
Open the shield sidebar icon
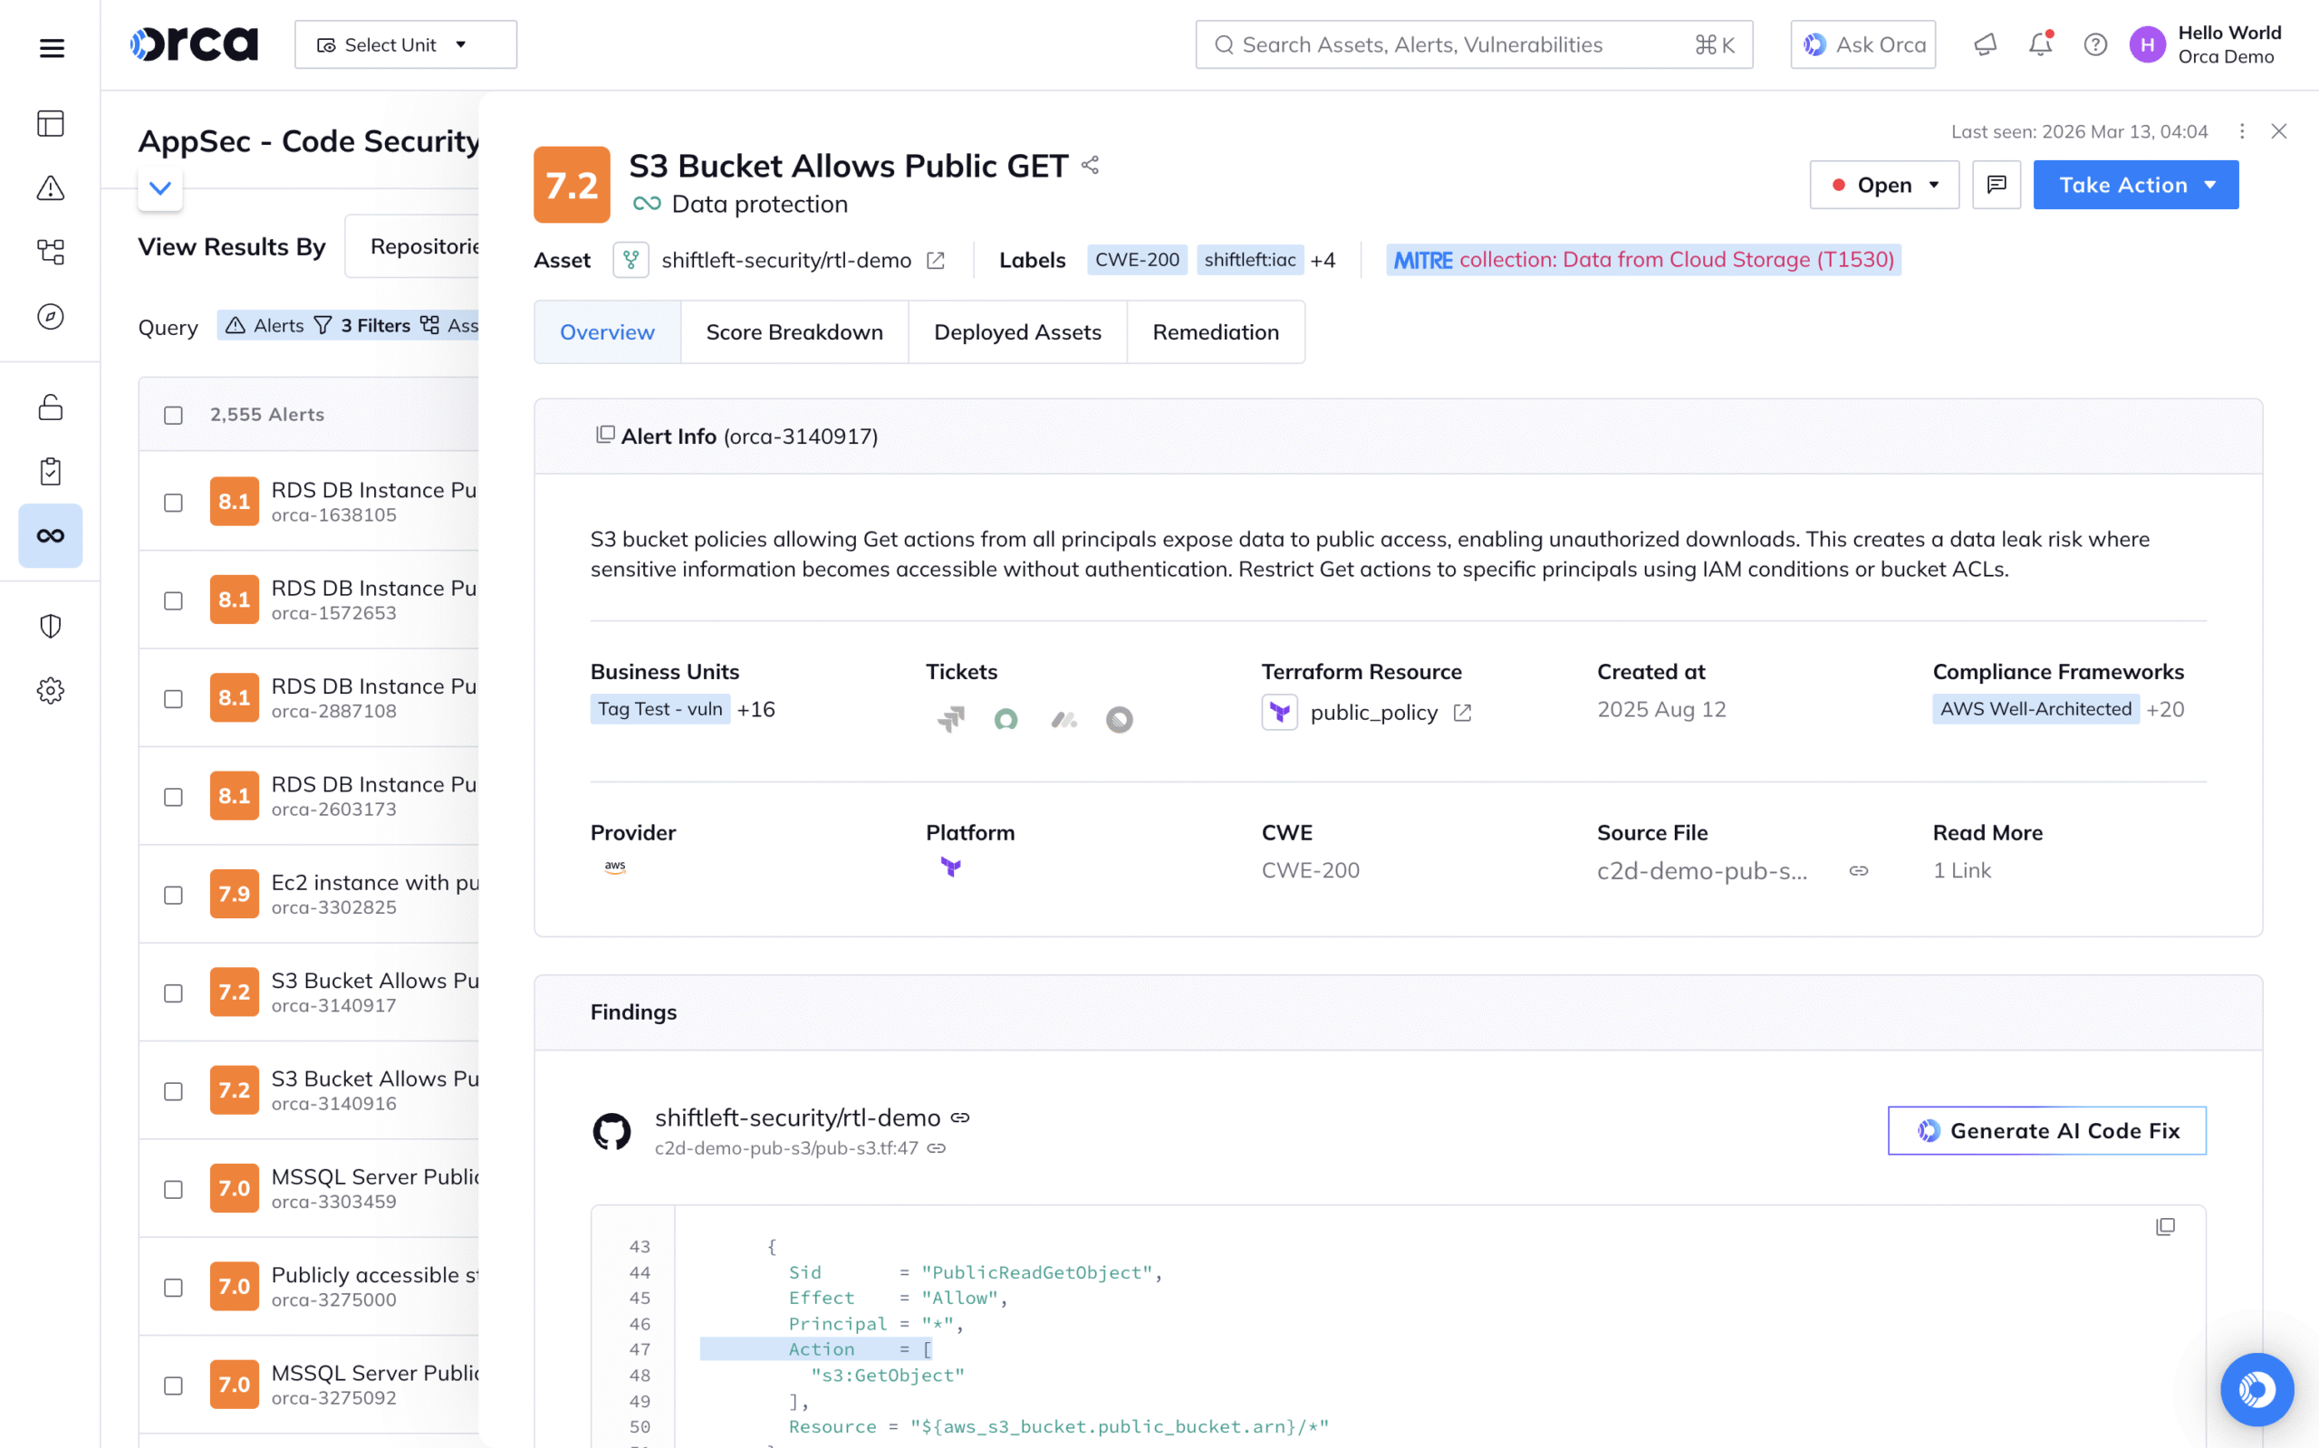pos(51,627)
